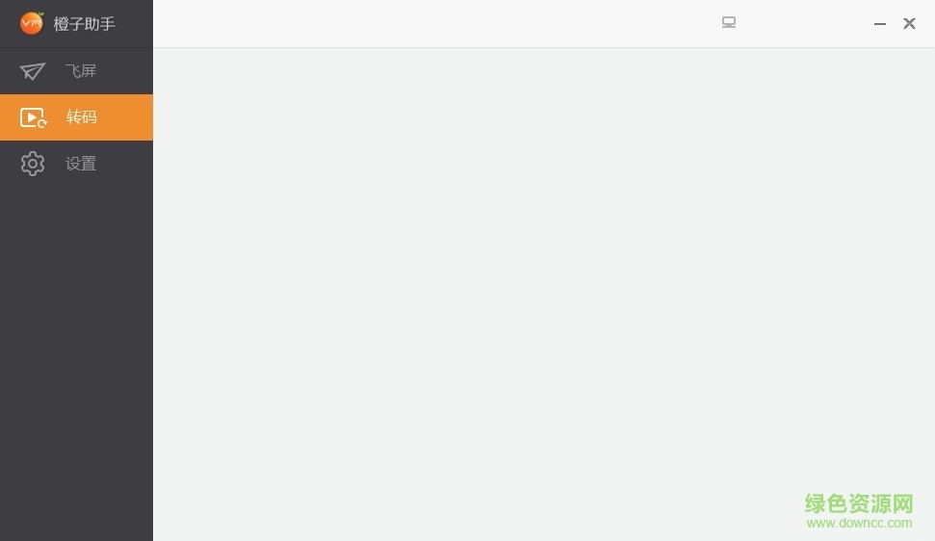Switch to the 设置 settings tab
Image resolution: width=935 pixels, height=541 pixels.
(x=81, y=164)
